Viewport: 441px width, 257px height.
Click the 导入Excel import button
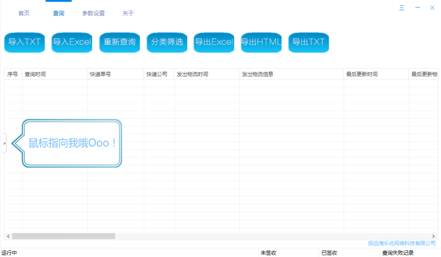point(72,42)
